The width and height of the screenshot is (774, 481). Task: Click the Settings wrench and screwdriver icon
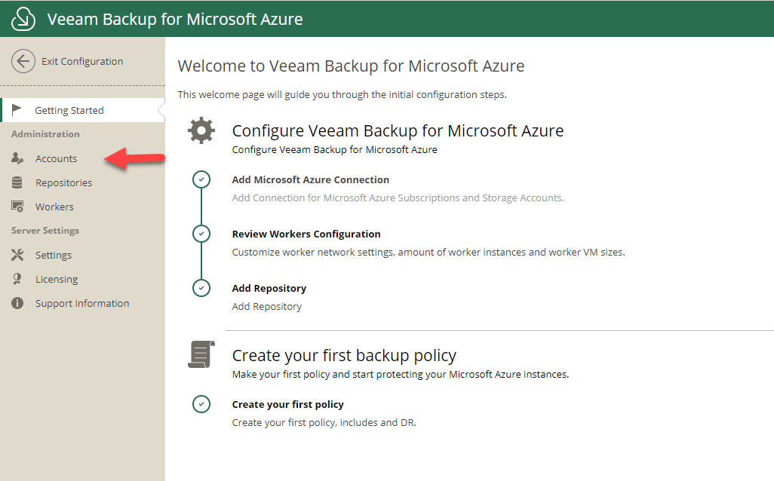pyautogui.click(x=17, y=255)
